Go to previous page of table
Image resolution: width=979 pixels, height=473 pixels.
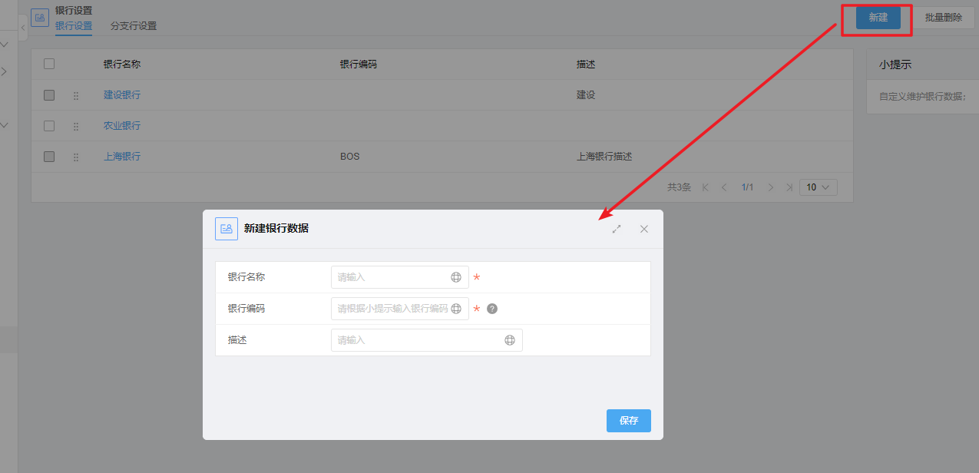tap(724, 187)
